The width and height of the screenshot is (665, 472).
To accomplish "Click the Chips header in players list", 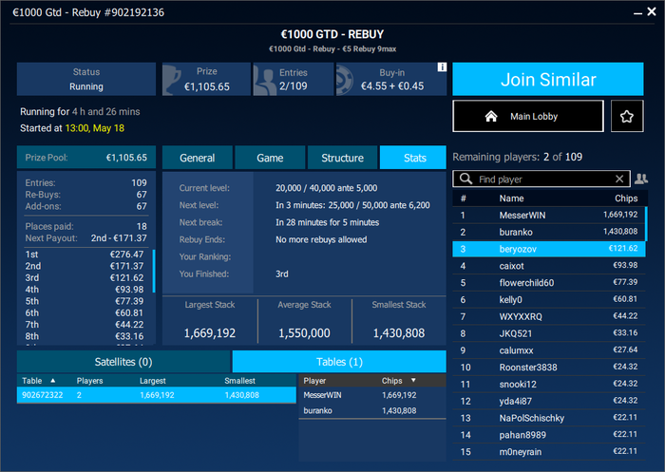I will (x=626, y=198).
